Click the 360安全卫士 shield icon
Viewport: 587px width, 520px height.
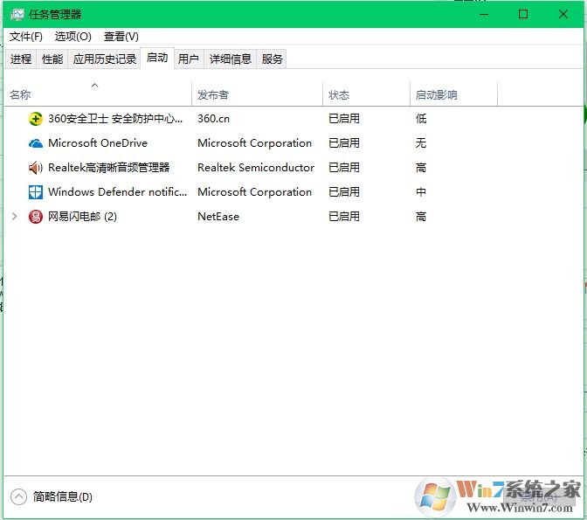click(x=36, y=119)
